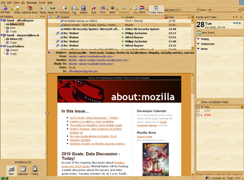
Task: Toggle read dot for Philipp Zacharias 13:48 message
Action: pos(122,41)
